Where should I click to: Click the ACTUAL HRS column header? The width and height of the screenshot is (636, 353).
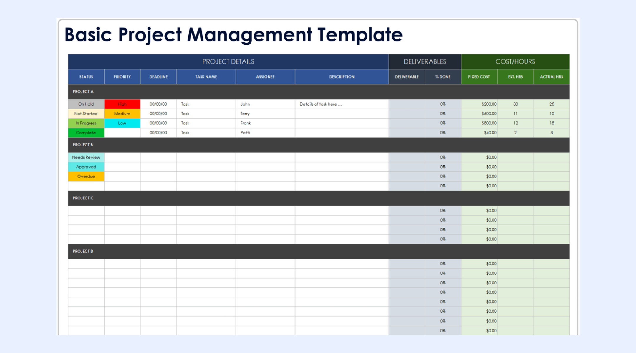551,77
